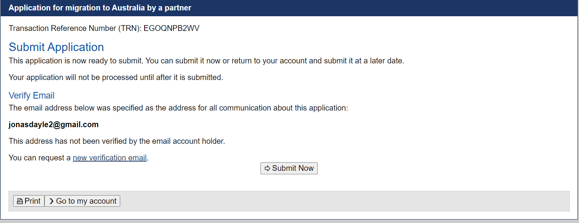Click the arrow icon on Submit Now
This screenshot has width=579, height=223.
(x=267, y=169)
